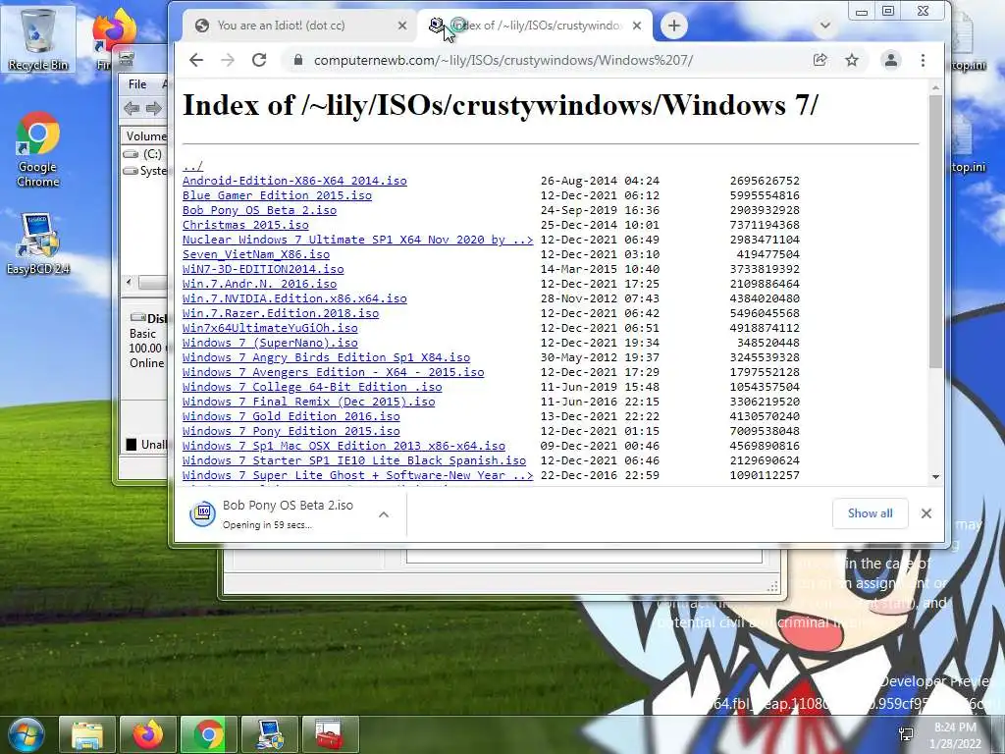Click the Bob Pony OS Beta 2.iso link
Screen dimensions: 1005x754
tap(259, 210)
